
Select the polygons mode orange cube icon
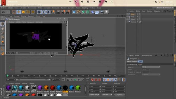[x=2, y=43]
